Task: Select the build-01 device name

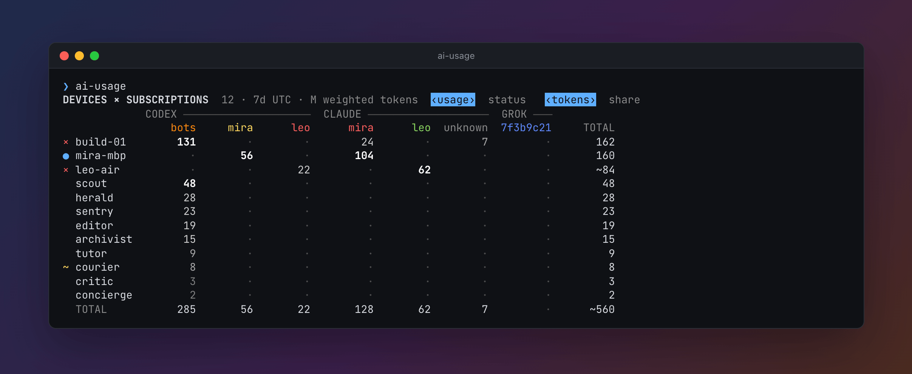Action: 101,142
